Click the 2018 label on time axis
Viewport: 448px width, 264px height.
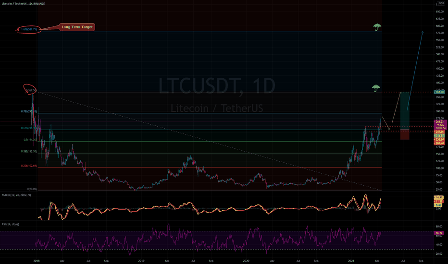coord(36,261)
